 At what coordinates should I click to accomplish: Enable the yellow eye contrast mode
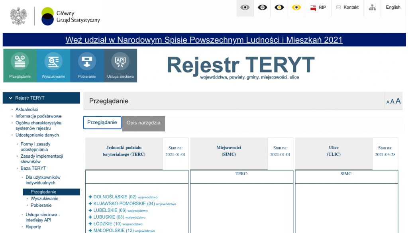pos(296,8)
